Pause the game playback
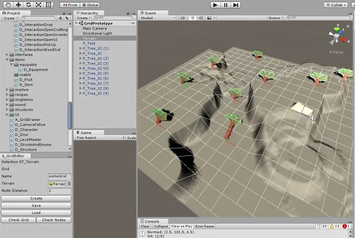The image size is (355, 238). pyautogui.click(x=225, y=5)
